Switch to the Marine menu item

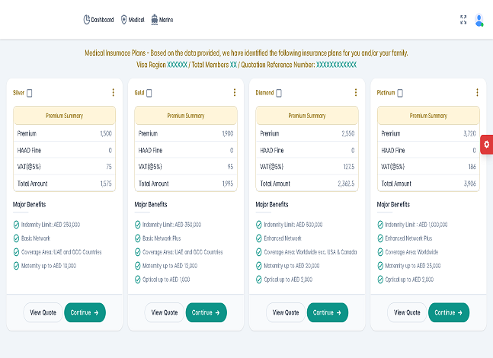[162, 20]
